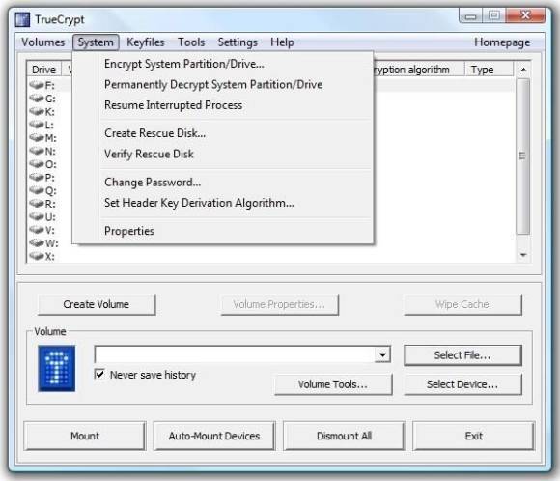Click the drive list scrollbar thumb
Image resolution: width=560 pixels, height=481 pixels.
point(523,156)
